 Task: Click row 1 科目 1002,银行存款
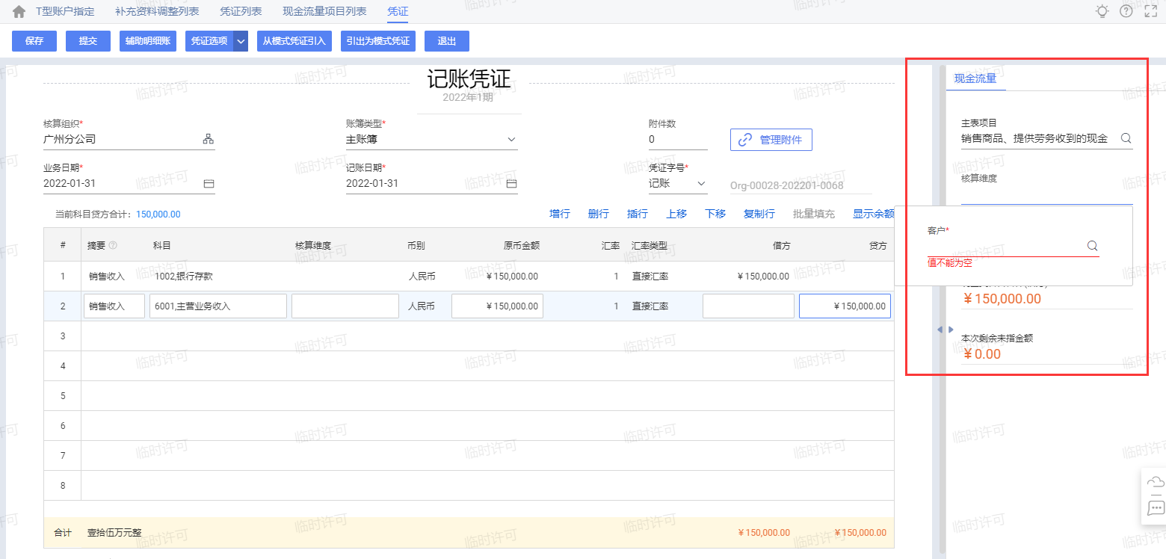[184, 277]
